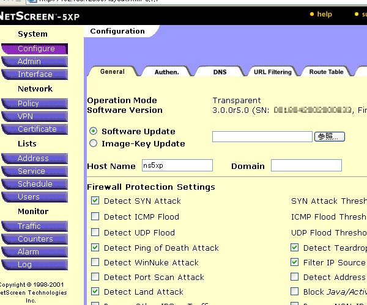Open the help link in header
The width and height of the screenshot is (367, 305).
[324, 14]
